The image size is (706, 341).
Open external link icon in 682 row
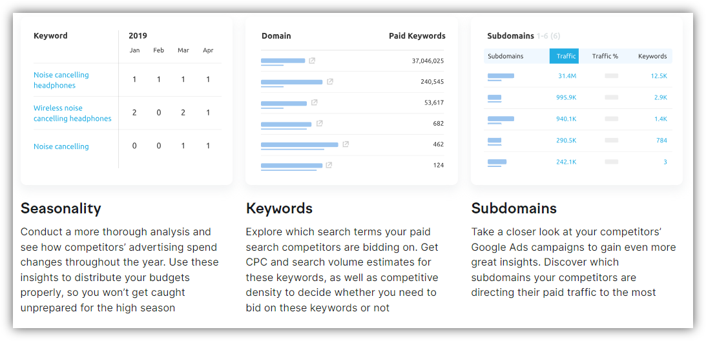[319, 123]
